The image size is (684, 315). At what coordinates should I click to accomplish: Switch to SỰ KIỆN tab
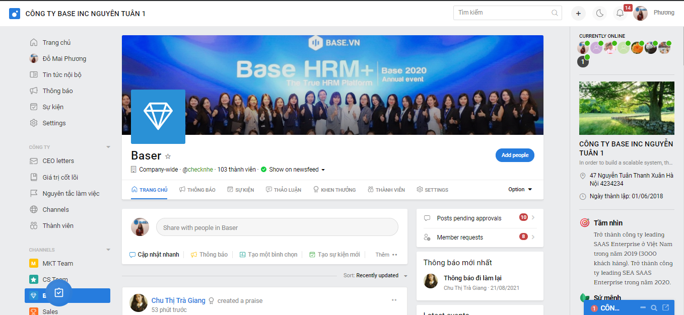point(241,190)
